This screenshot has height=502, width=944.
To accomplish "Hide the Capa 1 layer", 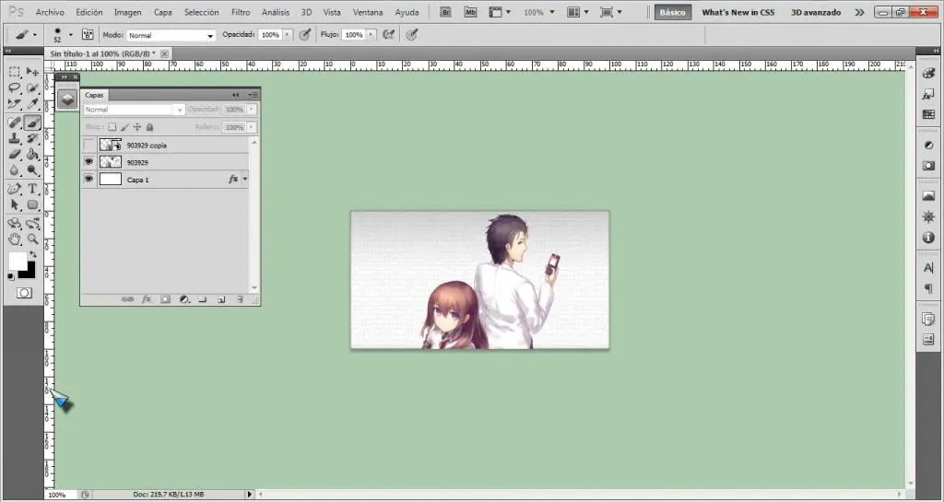I will [x=89, y=180].
